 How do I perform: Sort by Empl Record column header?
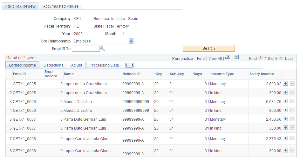pos(51,74)
